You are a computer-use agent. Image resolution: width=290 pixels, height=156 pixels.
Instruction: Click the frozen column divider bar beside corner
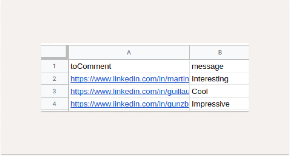[67, 51]
